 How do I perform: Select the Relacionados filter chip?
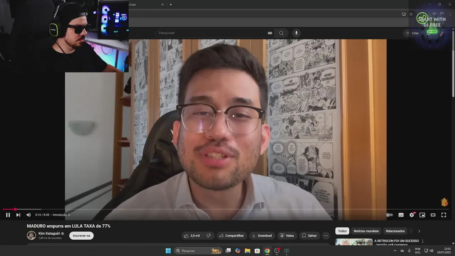click(x=395, y=231)
